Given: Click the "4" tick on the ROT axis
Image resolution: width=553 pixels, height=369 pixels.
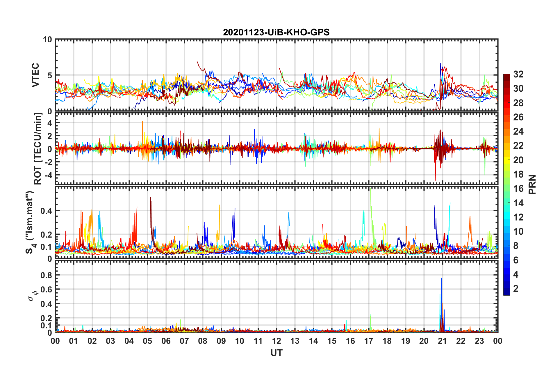Looking at the screenshot, I should [50, 123].
